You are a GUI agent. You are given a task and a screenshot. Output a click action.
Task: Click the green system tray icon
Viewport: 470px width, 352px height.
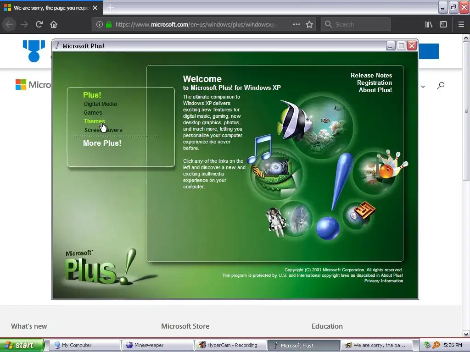(x=427, y=345)
